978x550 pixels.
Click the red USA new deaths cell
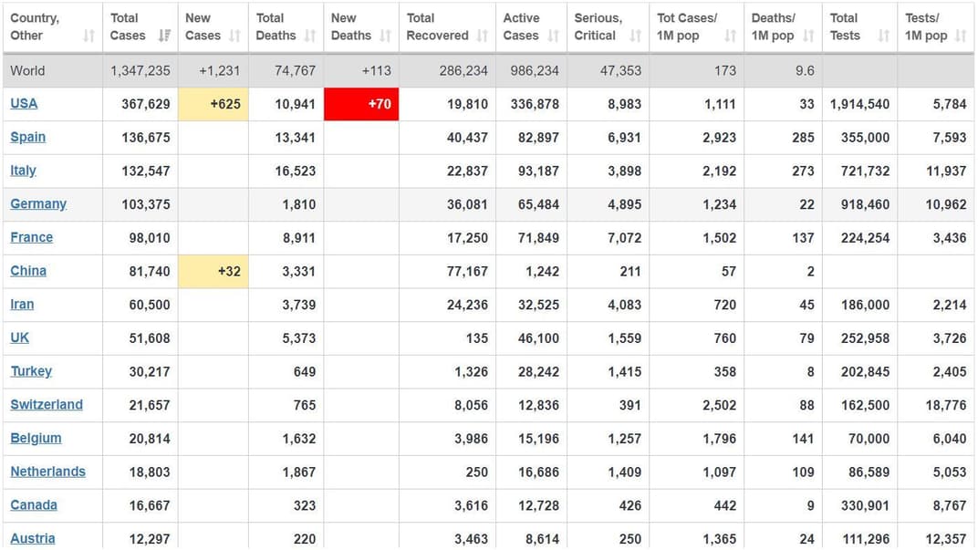361,104
